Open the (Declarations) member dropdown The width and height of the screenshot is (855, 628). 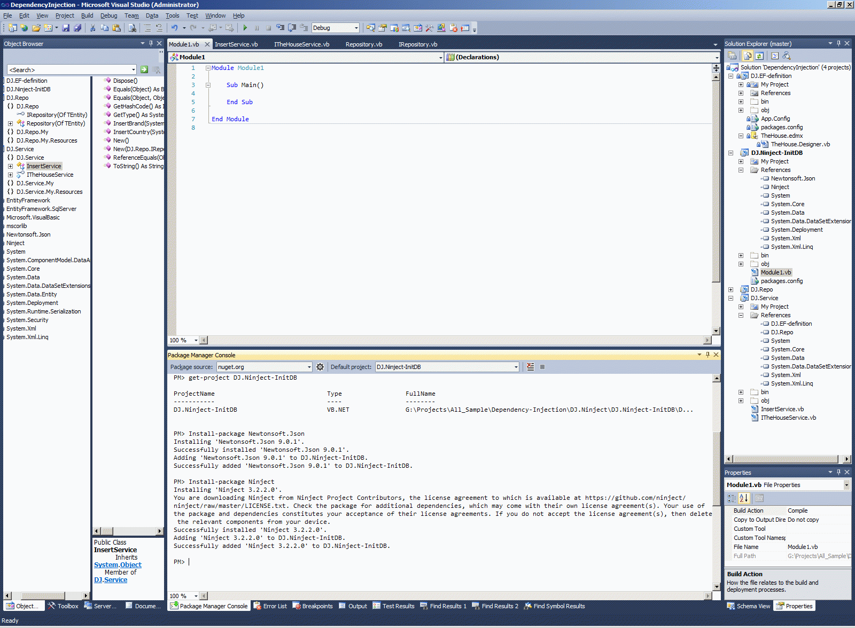click(x=717, y=57)
